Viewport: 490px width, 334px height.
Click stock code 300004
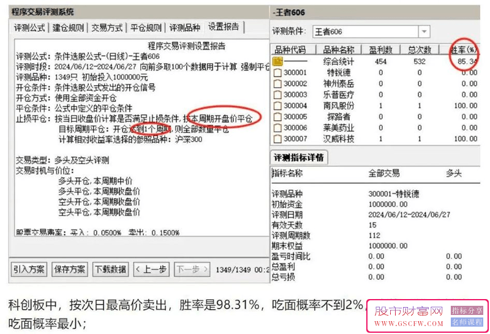click(x=296, y=105)
